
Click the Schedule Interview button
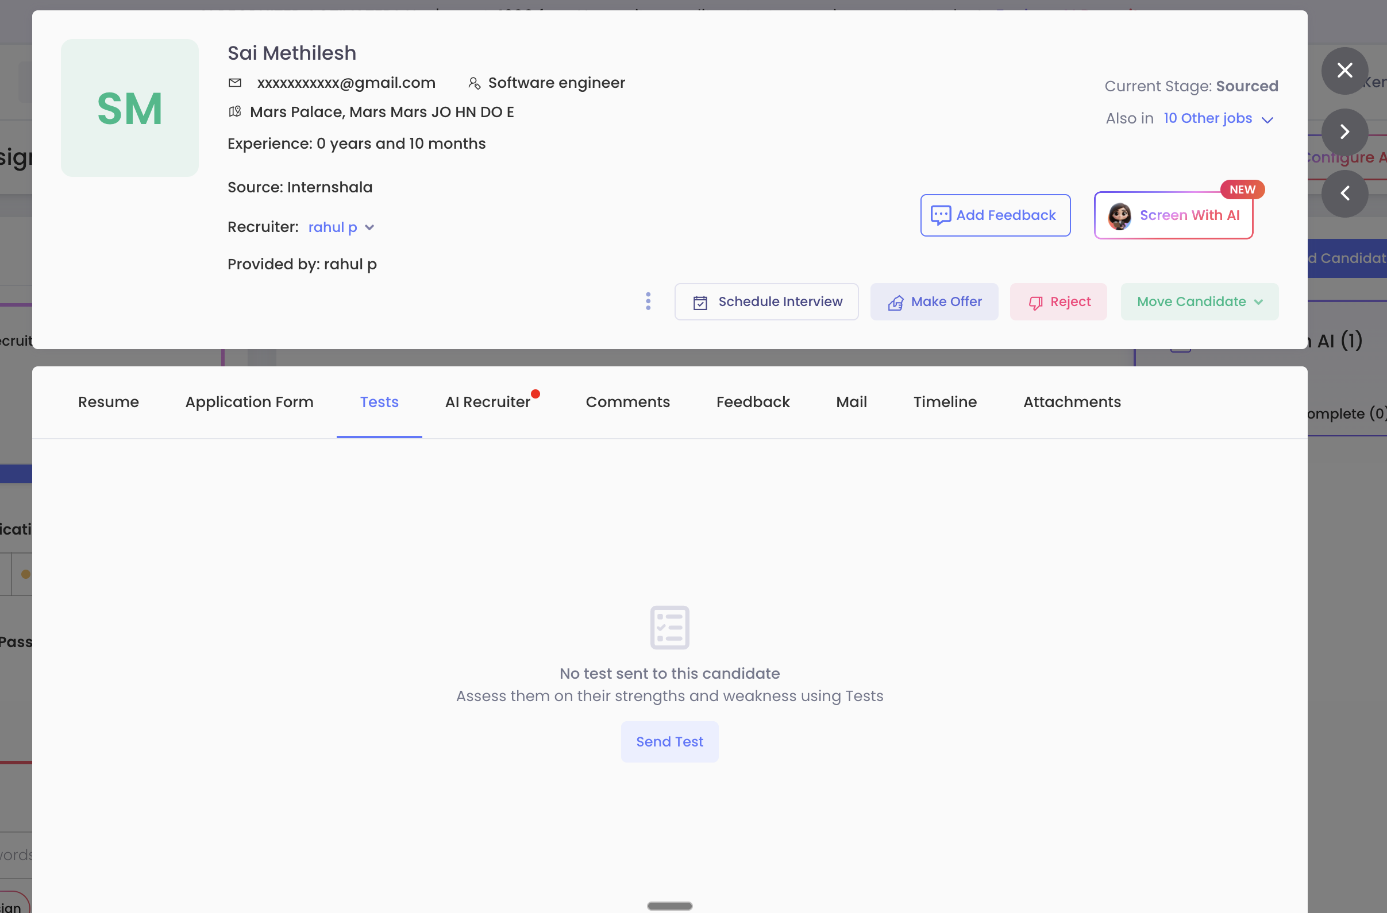tap(766, 302)
